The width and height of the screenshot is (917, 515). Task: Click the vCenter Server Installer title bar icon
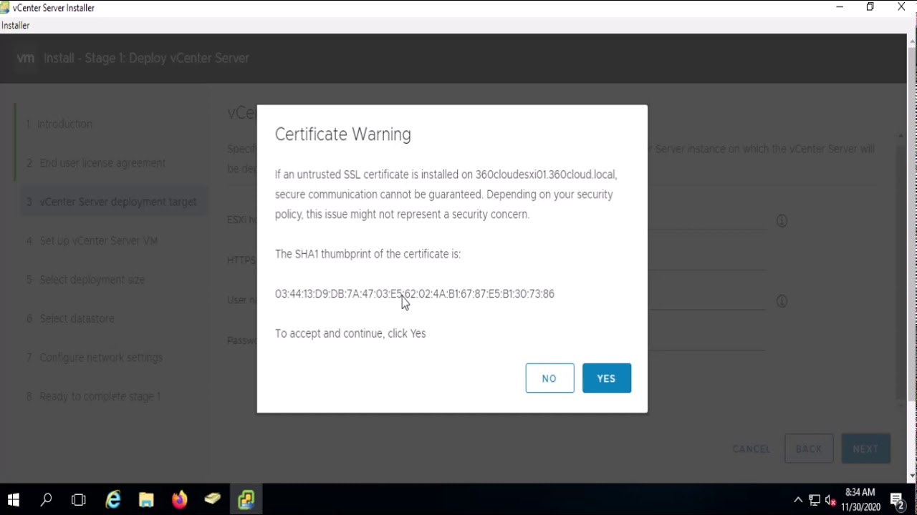[5, 7]
